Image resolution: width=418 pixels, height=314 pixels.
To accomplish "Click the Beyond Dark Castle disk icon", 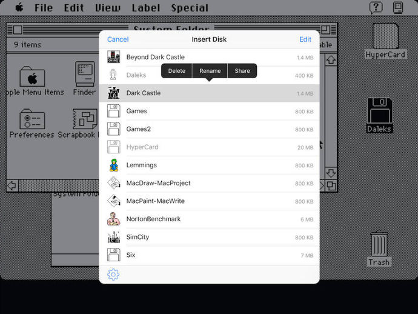I will (113, 57).
